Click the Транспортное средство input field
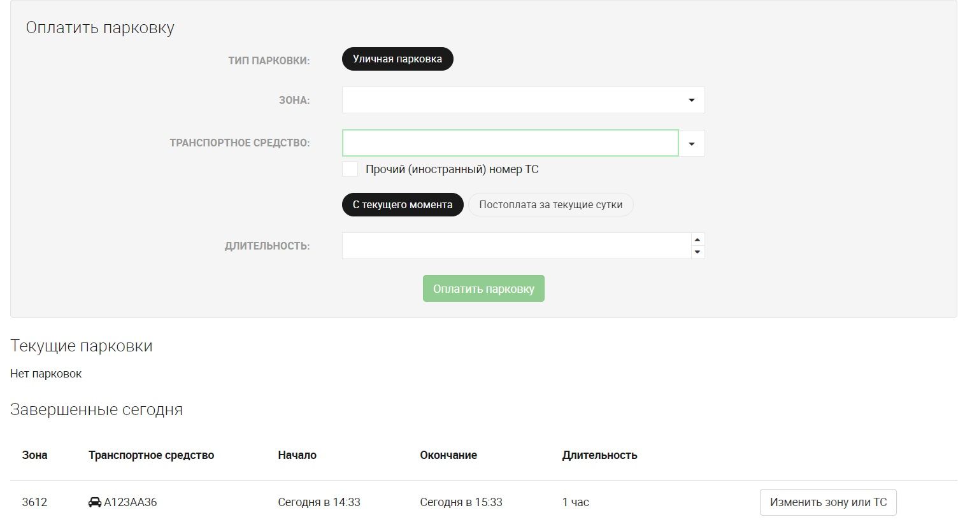 point(510,143)
